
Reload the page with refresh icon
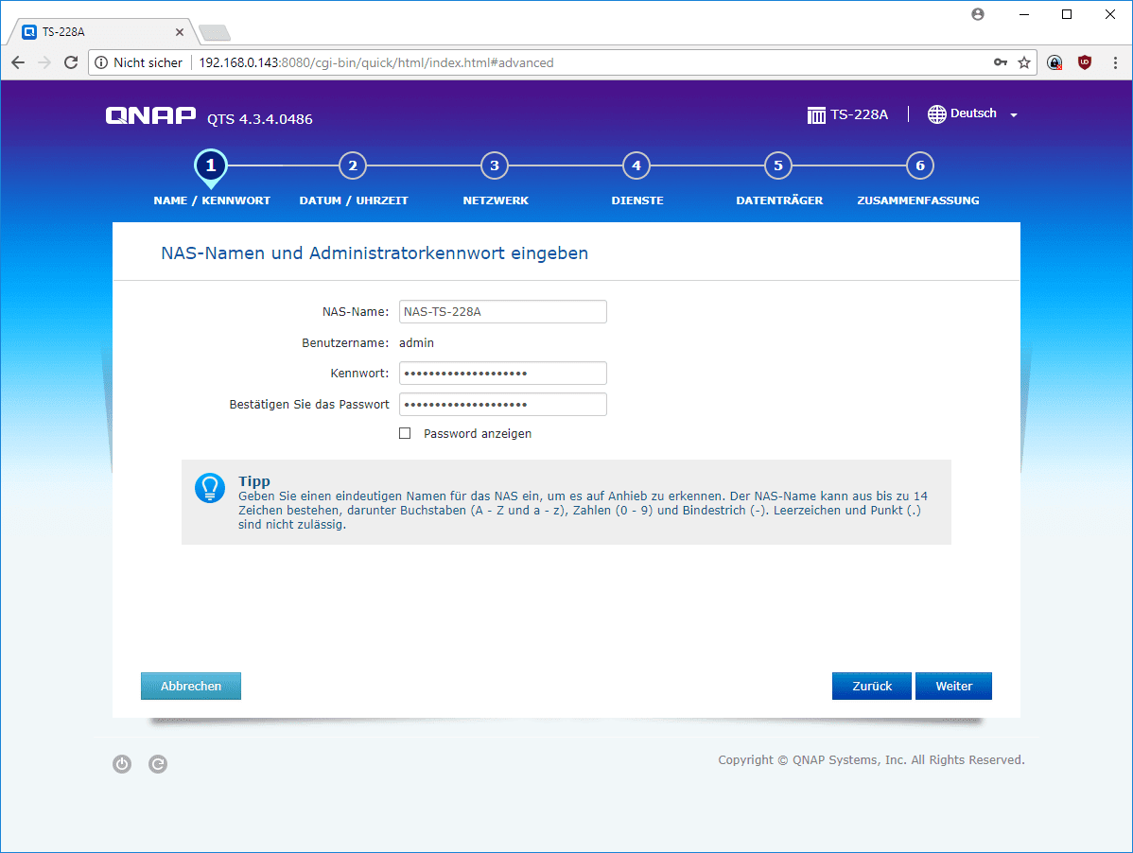click(71, 62)
